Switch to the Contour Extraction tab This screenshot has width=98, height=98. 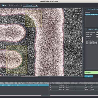14,5
